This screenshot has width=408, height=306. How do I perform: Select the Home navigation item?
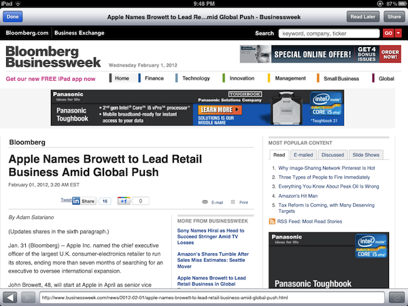point(122,78)
